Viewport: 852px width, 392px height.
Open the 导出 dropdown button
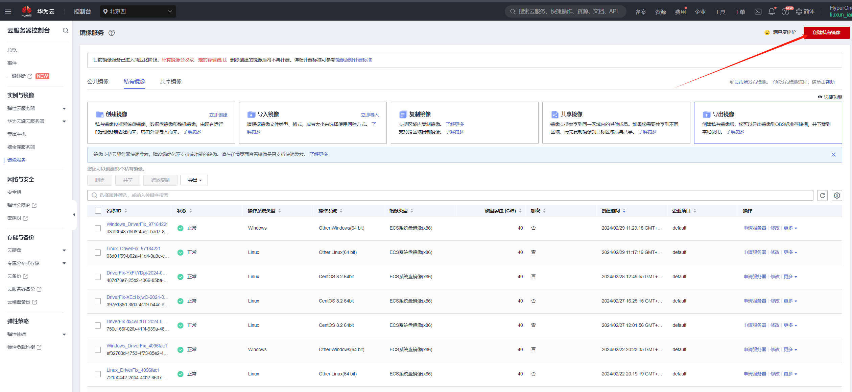tap(194, 180)
